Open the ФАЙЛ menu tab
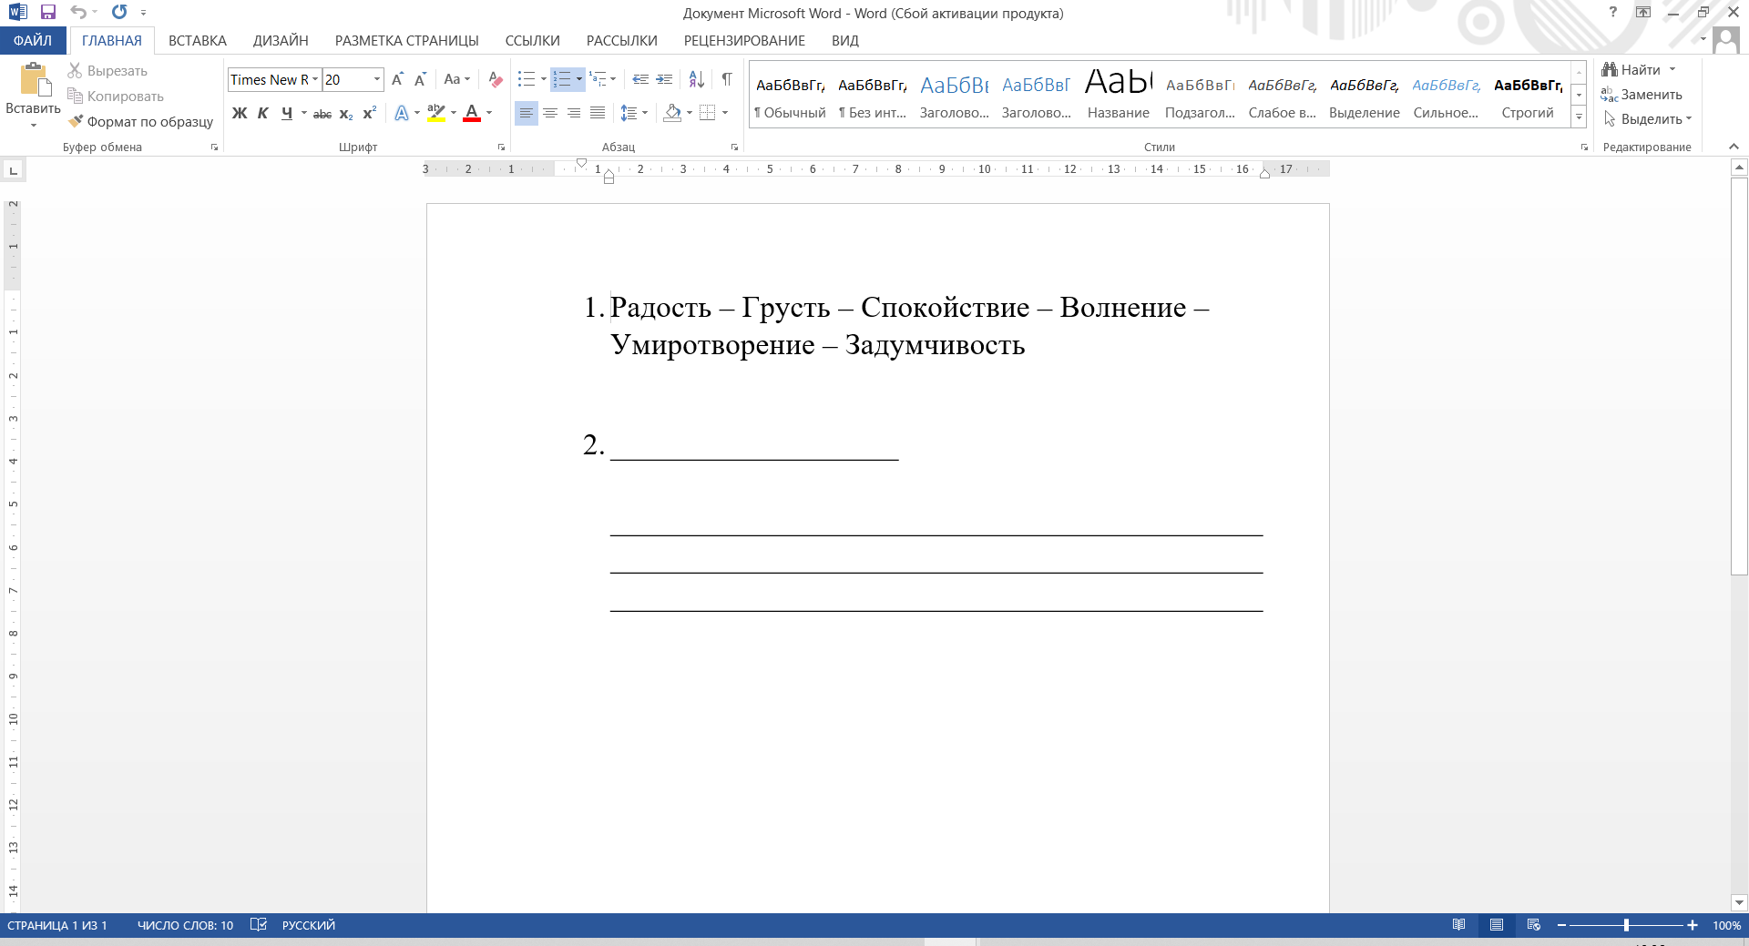 click(x=33, y=41)
